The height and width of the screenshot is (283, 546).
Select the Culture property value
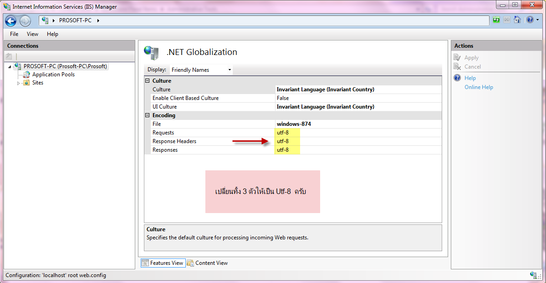[358, 89]
